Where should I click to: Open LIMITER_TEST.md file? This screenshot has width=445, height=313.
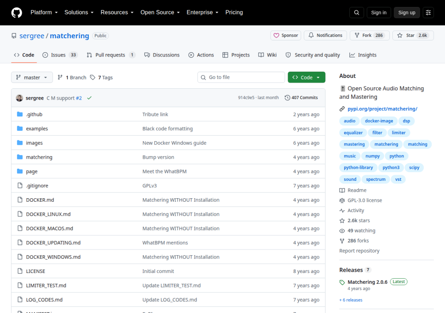tap(46, 286)
